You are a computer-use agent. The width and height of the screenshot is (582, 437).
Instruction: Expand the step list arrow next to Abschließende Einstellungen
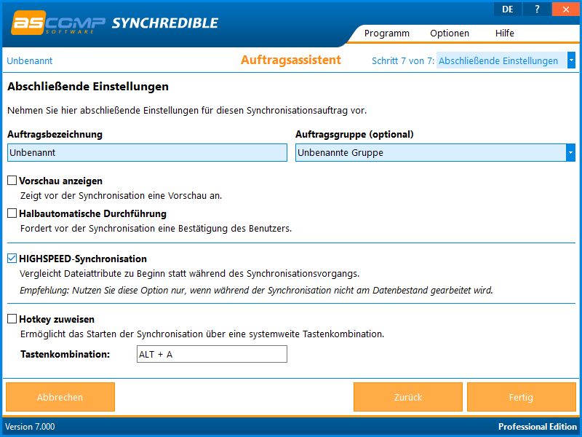click(571, 60)
